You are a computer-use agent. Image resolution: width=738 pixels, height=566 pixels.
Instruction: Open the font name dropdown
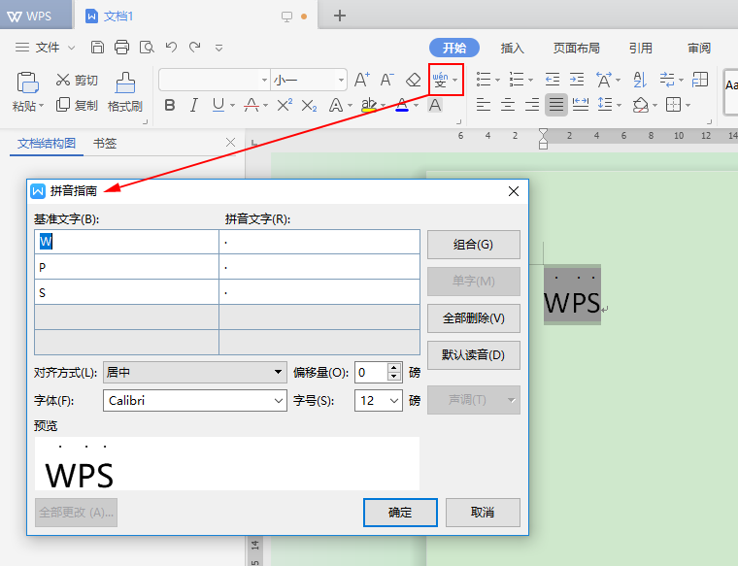264,80
